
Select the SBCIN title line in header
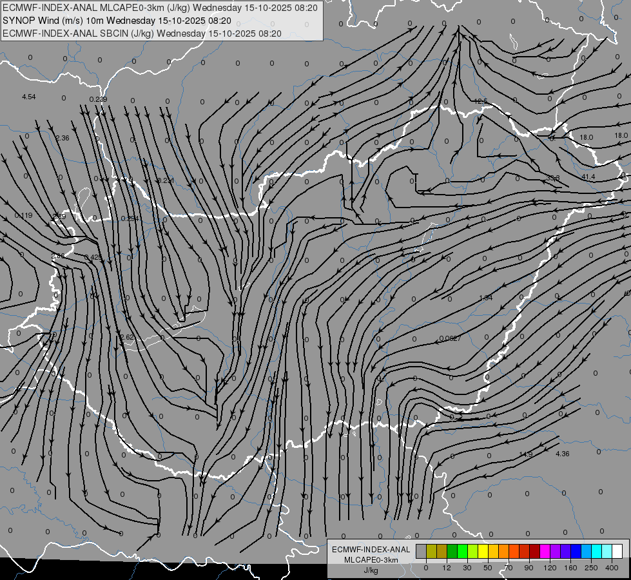pos(142,34)
